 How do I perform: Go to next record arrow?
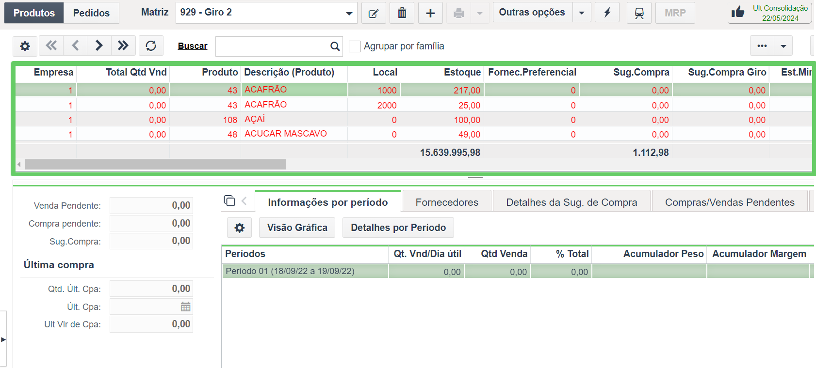(99, 46)
